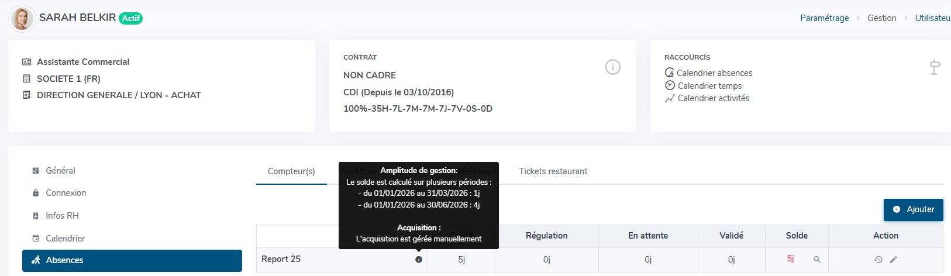951x276 pixels.
Task: Click the Calendrier activités chart icon
Action: tap(670, 98)
